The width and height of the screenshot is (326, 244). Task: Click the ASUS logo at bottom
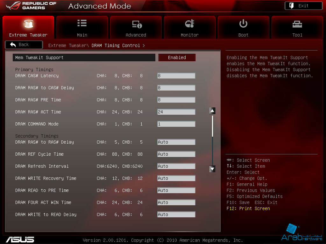coord(20,239)
